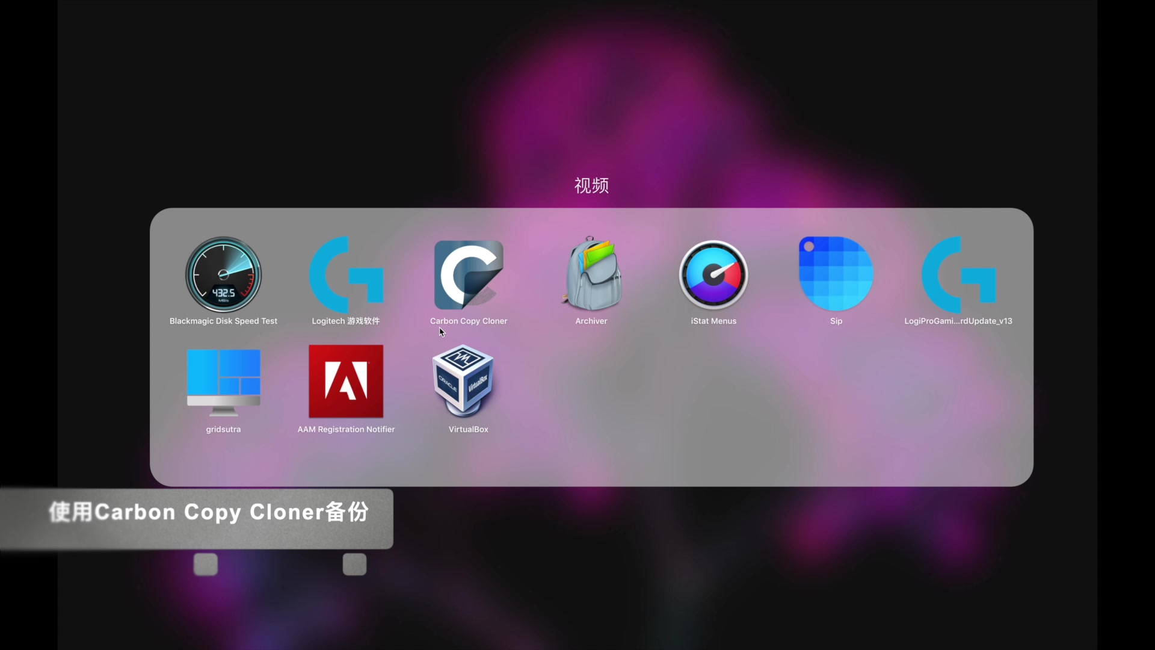Screen dimensions: 1155x650
Task: Open AAM Registration Notifier Adobe icon
Action: pos(346,382)
